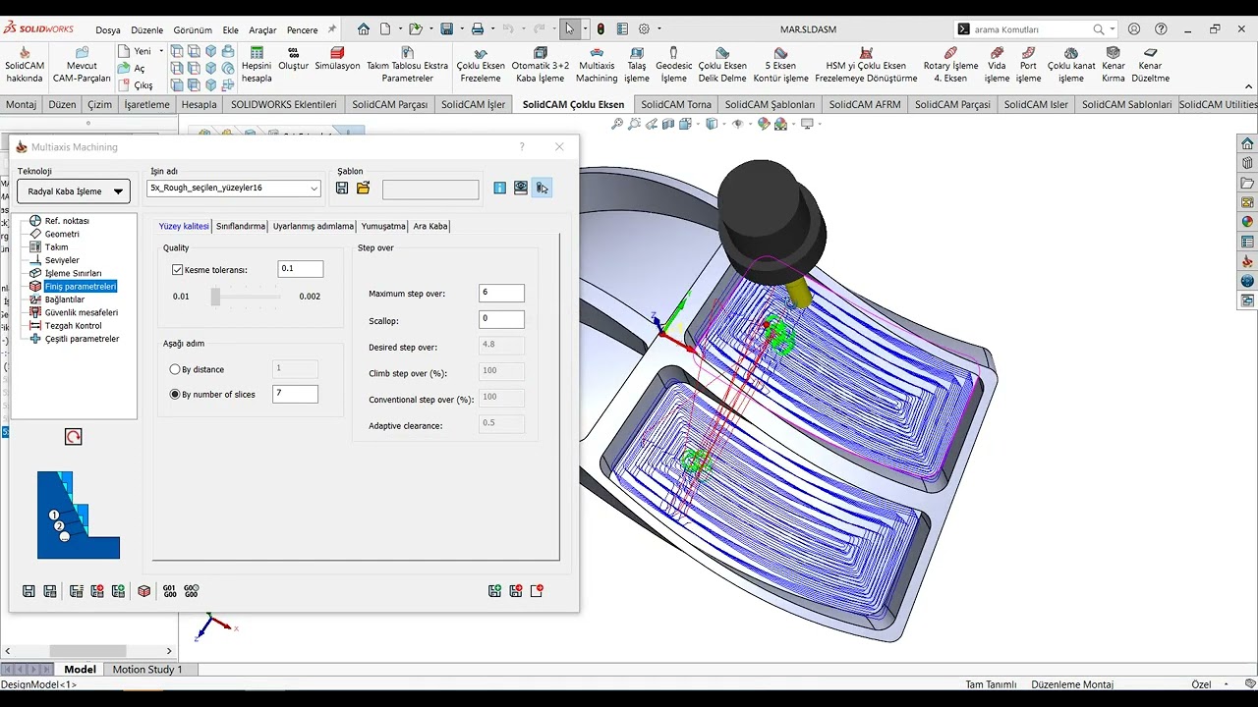Click Rotary İşleme 4. Eksen icon
The height and width of the screenshot is (707, 1258).
[950, 65]
